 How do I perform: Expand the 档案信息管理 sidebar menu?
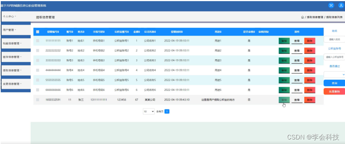pyautogui.click(x=16, y=43)
